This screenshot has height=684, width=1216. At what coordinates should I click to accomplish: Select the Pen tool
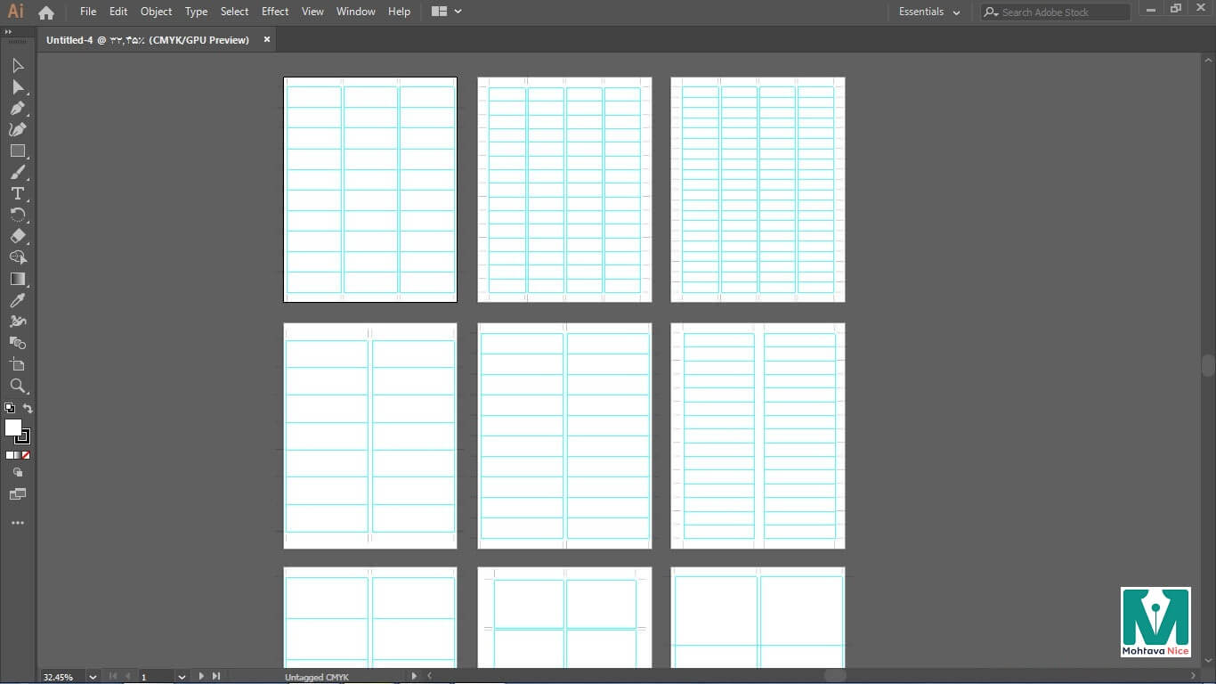click(x=17, y=109)
